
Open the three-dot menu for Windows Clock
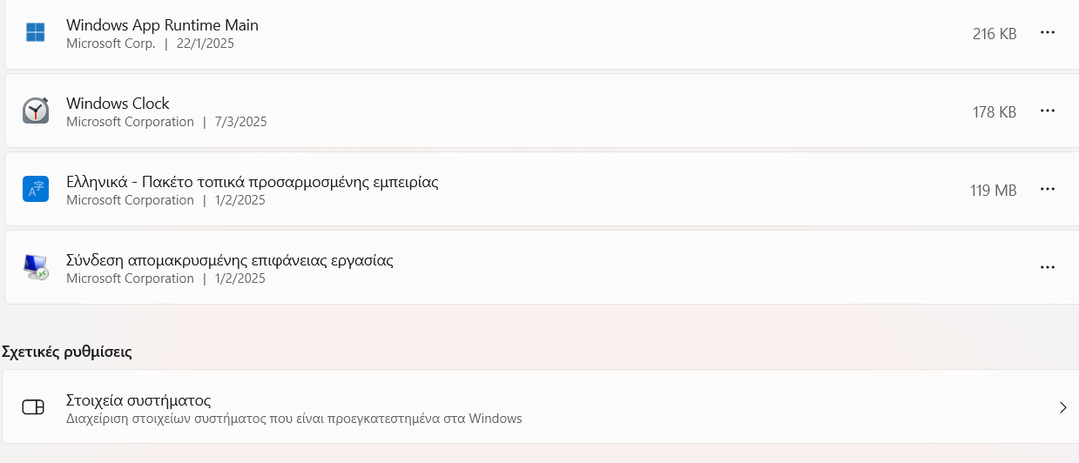tap(1048, 111)
